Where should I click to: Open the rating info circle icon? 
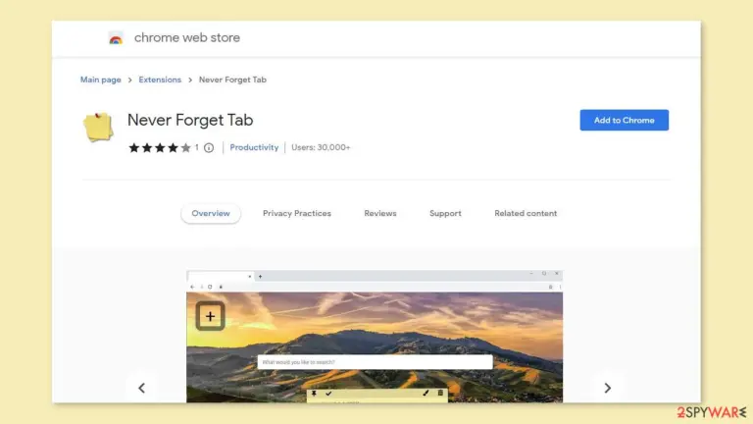click(209, 147)
